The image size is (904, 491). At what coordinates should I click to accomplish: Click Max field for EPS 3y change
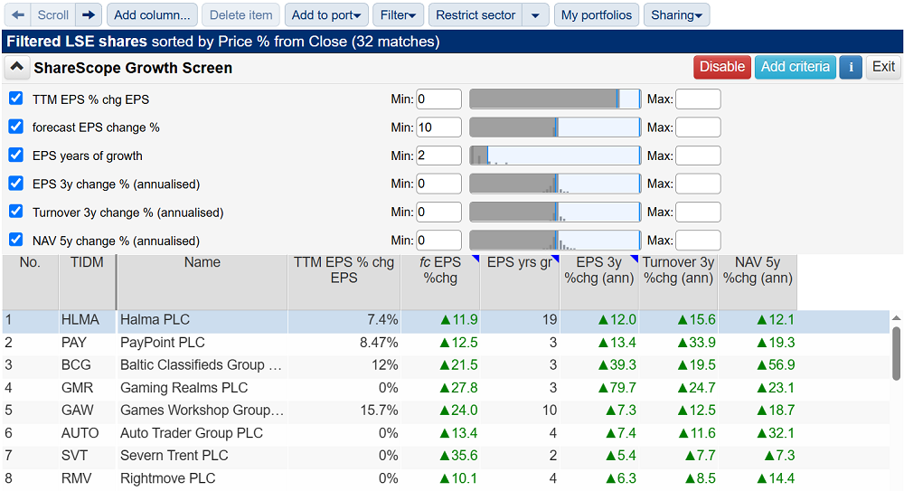[x=698, y=184]
